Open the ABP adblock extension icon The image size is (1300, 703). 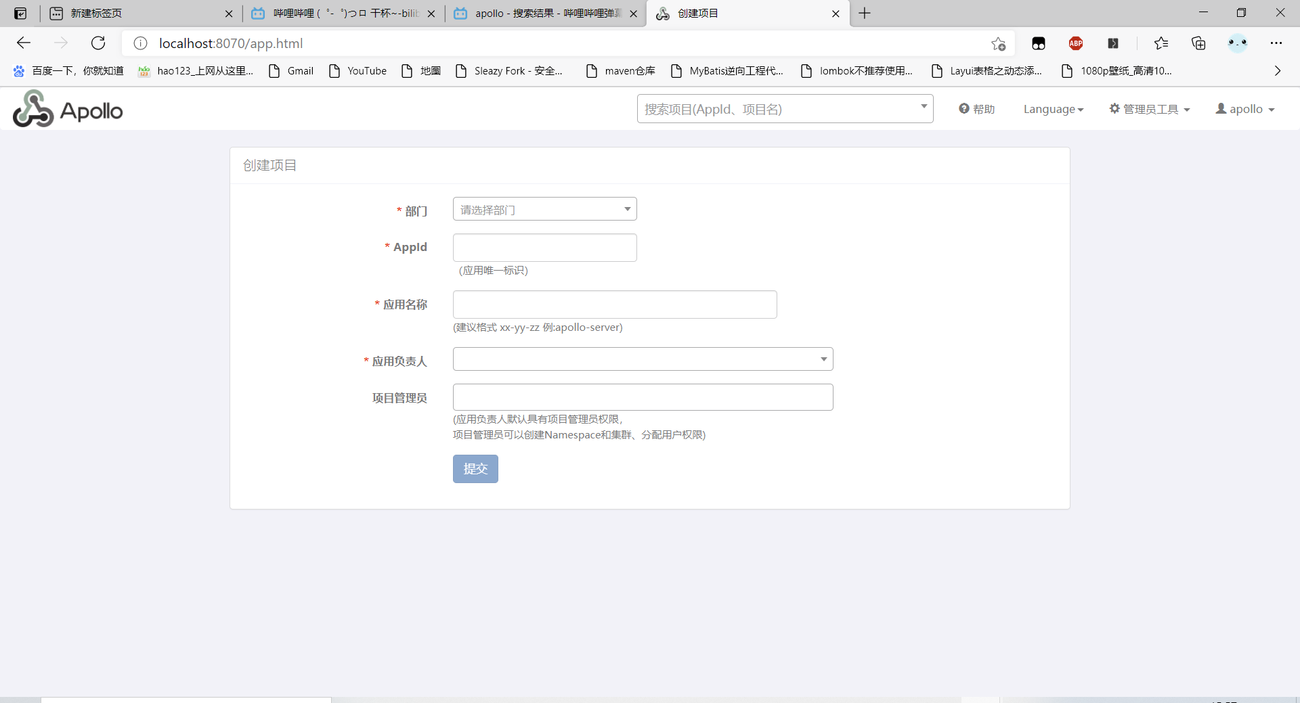click(1075, 43)
